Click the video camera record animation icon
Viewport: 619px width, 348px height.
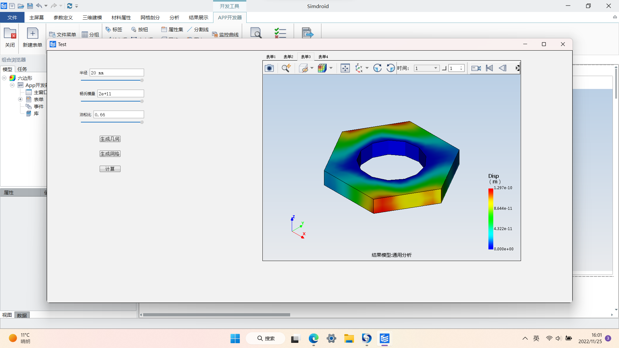(476, 68)
